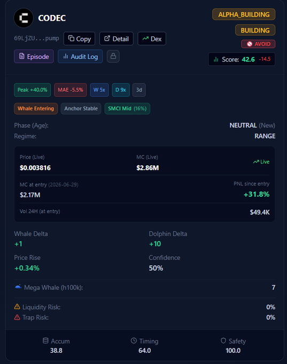
Task: Click the 3d age tag
Action: click(139, 90)
